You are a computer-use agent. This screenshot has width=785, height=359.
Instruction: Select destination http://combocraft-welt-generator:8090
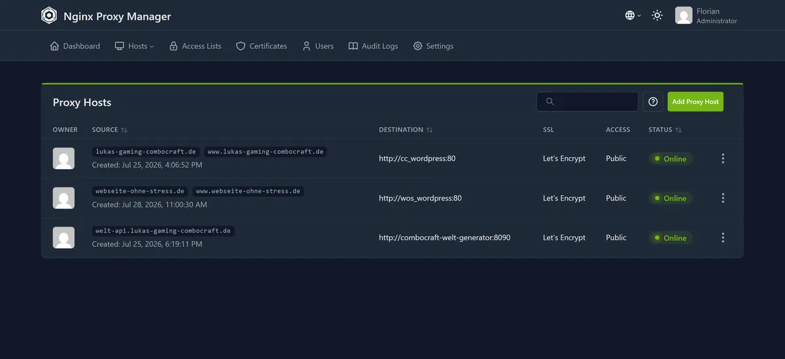445,238
